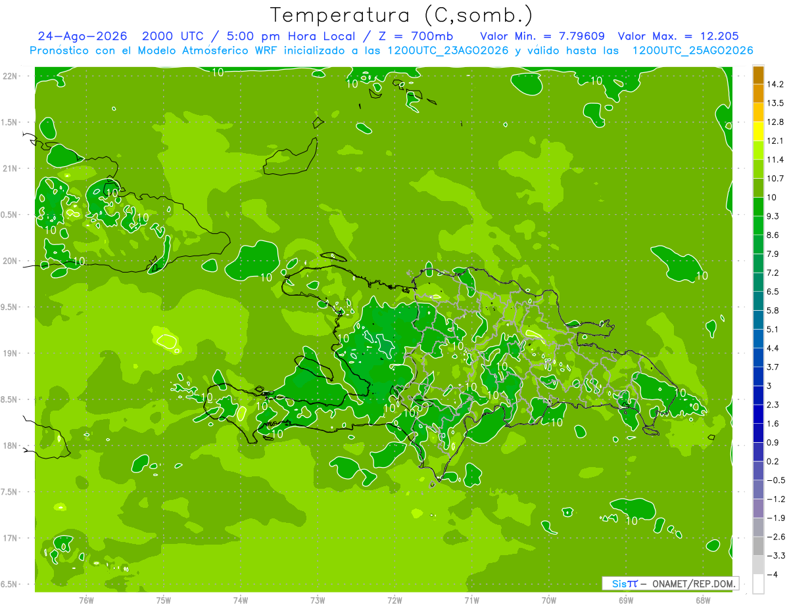Click the 68W longitude axis label
The image size is (789, 609).
pyautogui.click(x=702, y=600)
